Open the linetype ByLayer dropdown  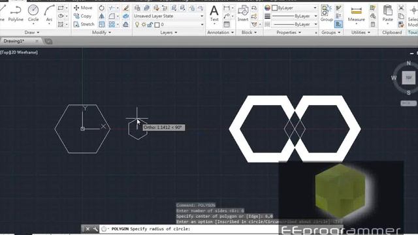(x=295, y=24)
